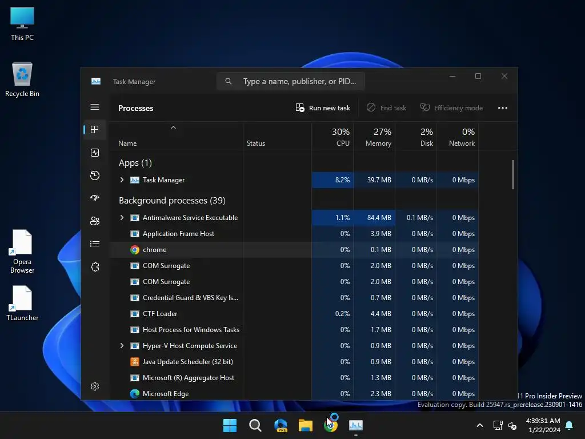Select the CTF Loader process
The height and width of the screenshot is (439, 585).
click(294, 314)
